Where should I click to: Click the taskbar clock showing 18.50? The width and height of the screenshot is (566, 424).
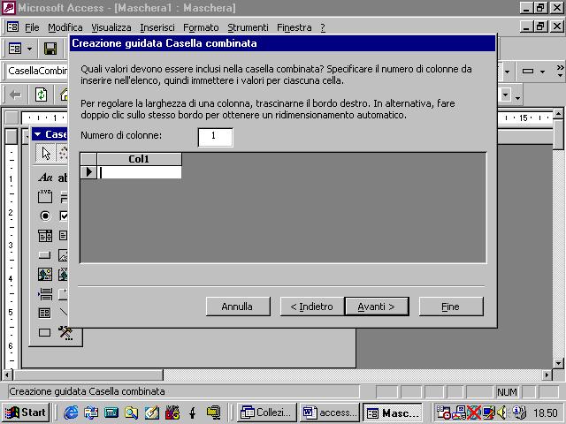point(545,413)
